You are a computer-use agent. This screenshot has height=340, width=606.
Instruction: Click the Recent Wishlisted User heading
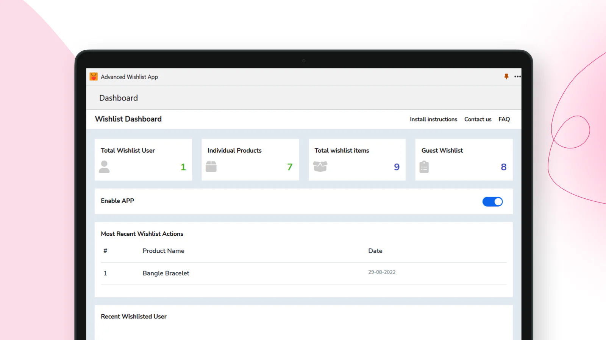click(x=134, y=317)
